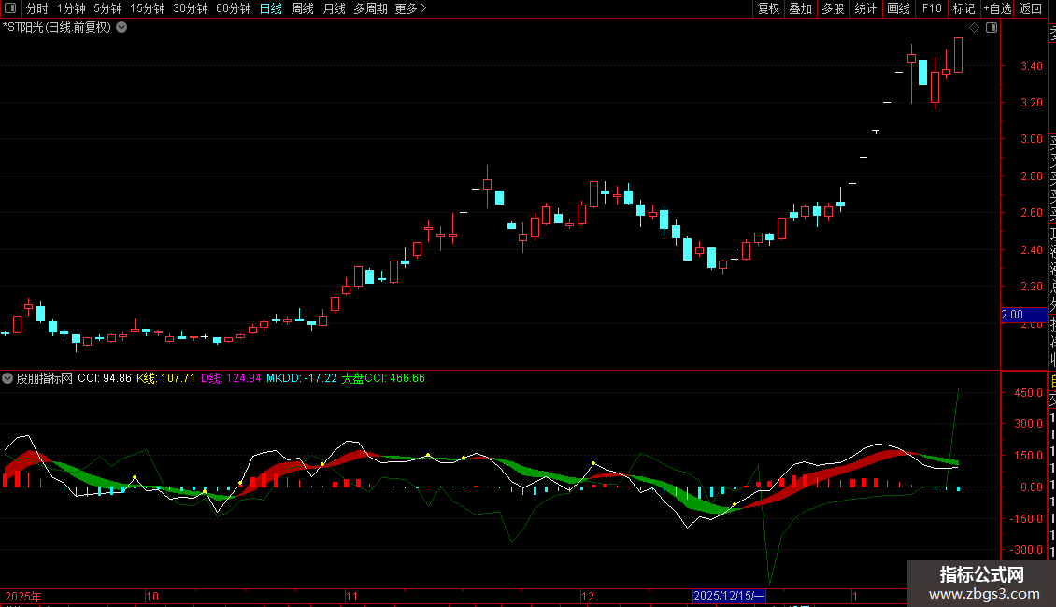This screenshot has width=1056, height=607.
Task: Click the 返回 back button
Action: pyautogui.click(x=1031, y=8)
